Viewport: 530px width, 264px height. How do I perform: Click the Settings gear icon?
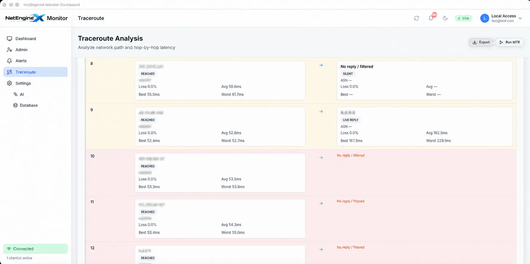click(x=10, y=83)
